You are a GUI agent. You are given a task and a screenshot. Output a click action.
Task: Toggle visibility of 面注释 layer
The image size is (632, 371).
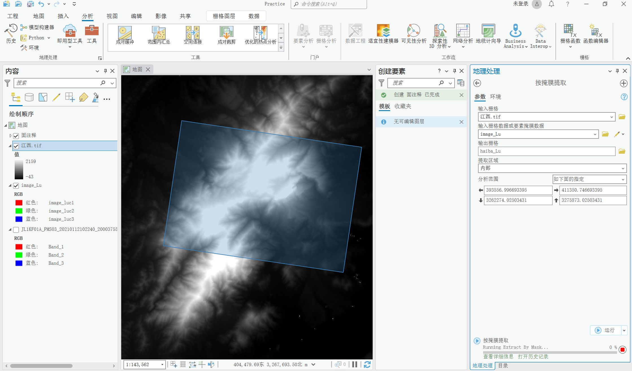[x=16, y=136]
